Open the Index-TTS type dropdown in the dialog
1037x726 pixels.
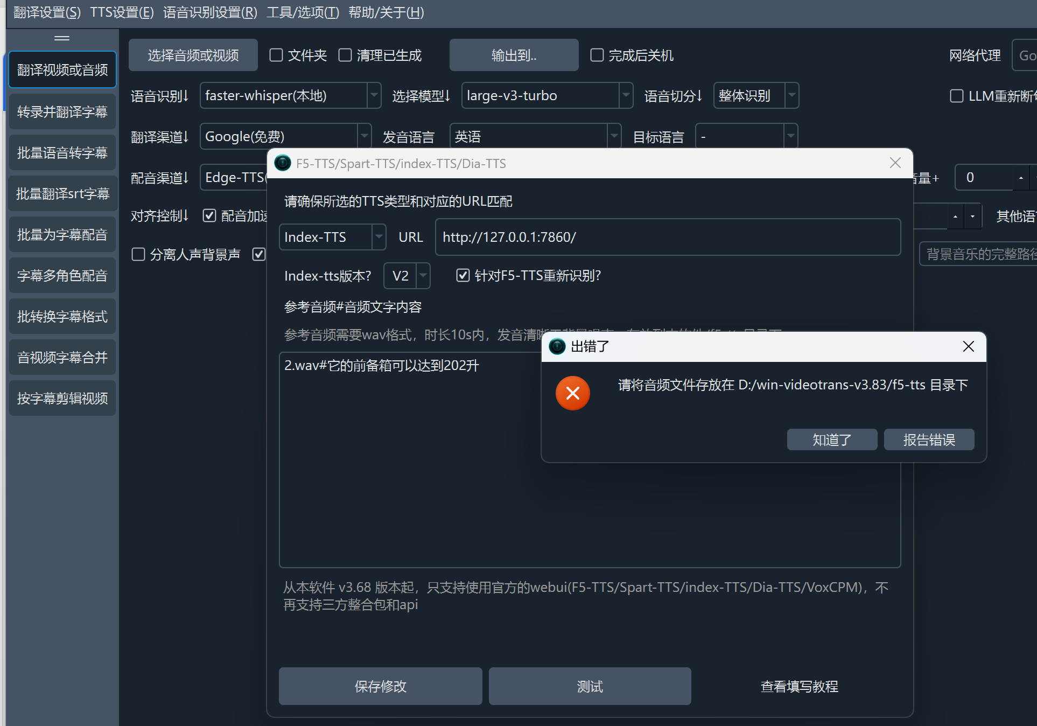coord(379,237)
